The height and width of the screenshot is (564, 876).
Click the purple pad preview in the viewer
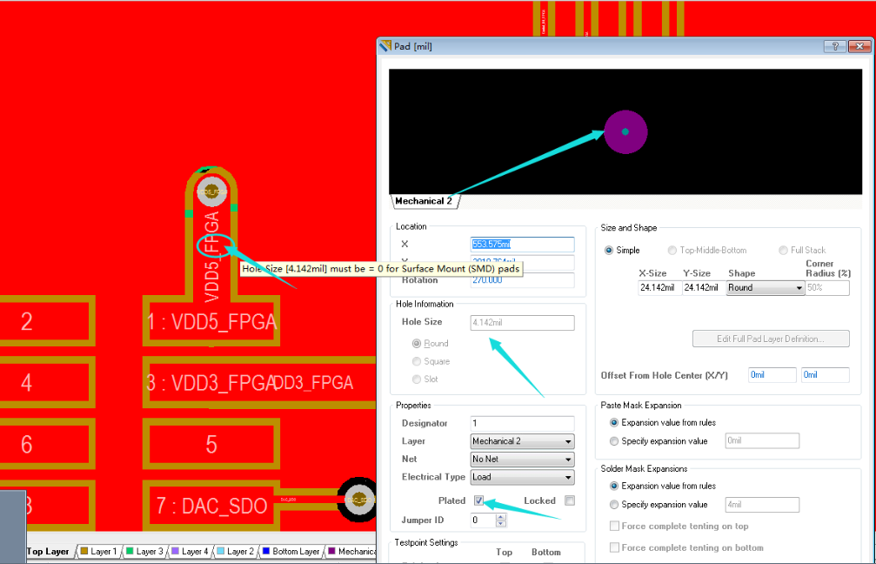625,132
